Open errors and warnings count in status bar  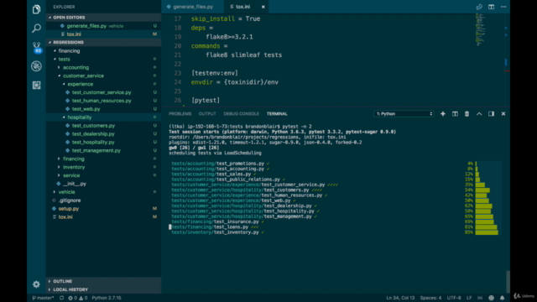tap(78, 298)
